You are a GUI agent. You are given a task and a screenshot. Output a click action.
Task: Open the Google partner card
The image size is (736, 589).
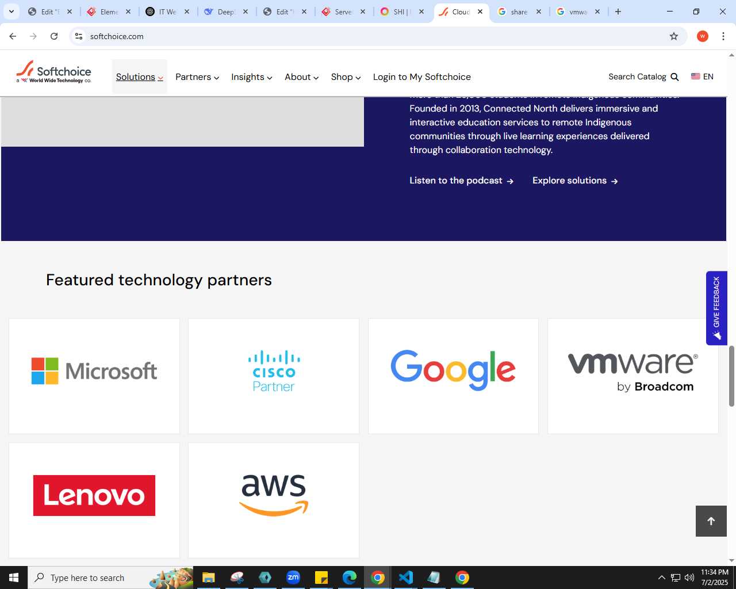click(453, 376)
